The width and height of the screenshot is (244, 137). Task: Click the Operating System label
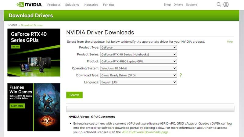85,68
